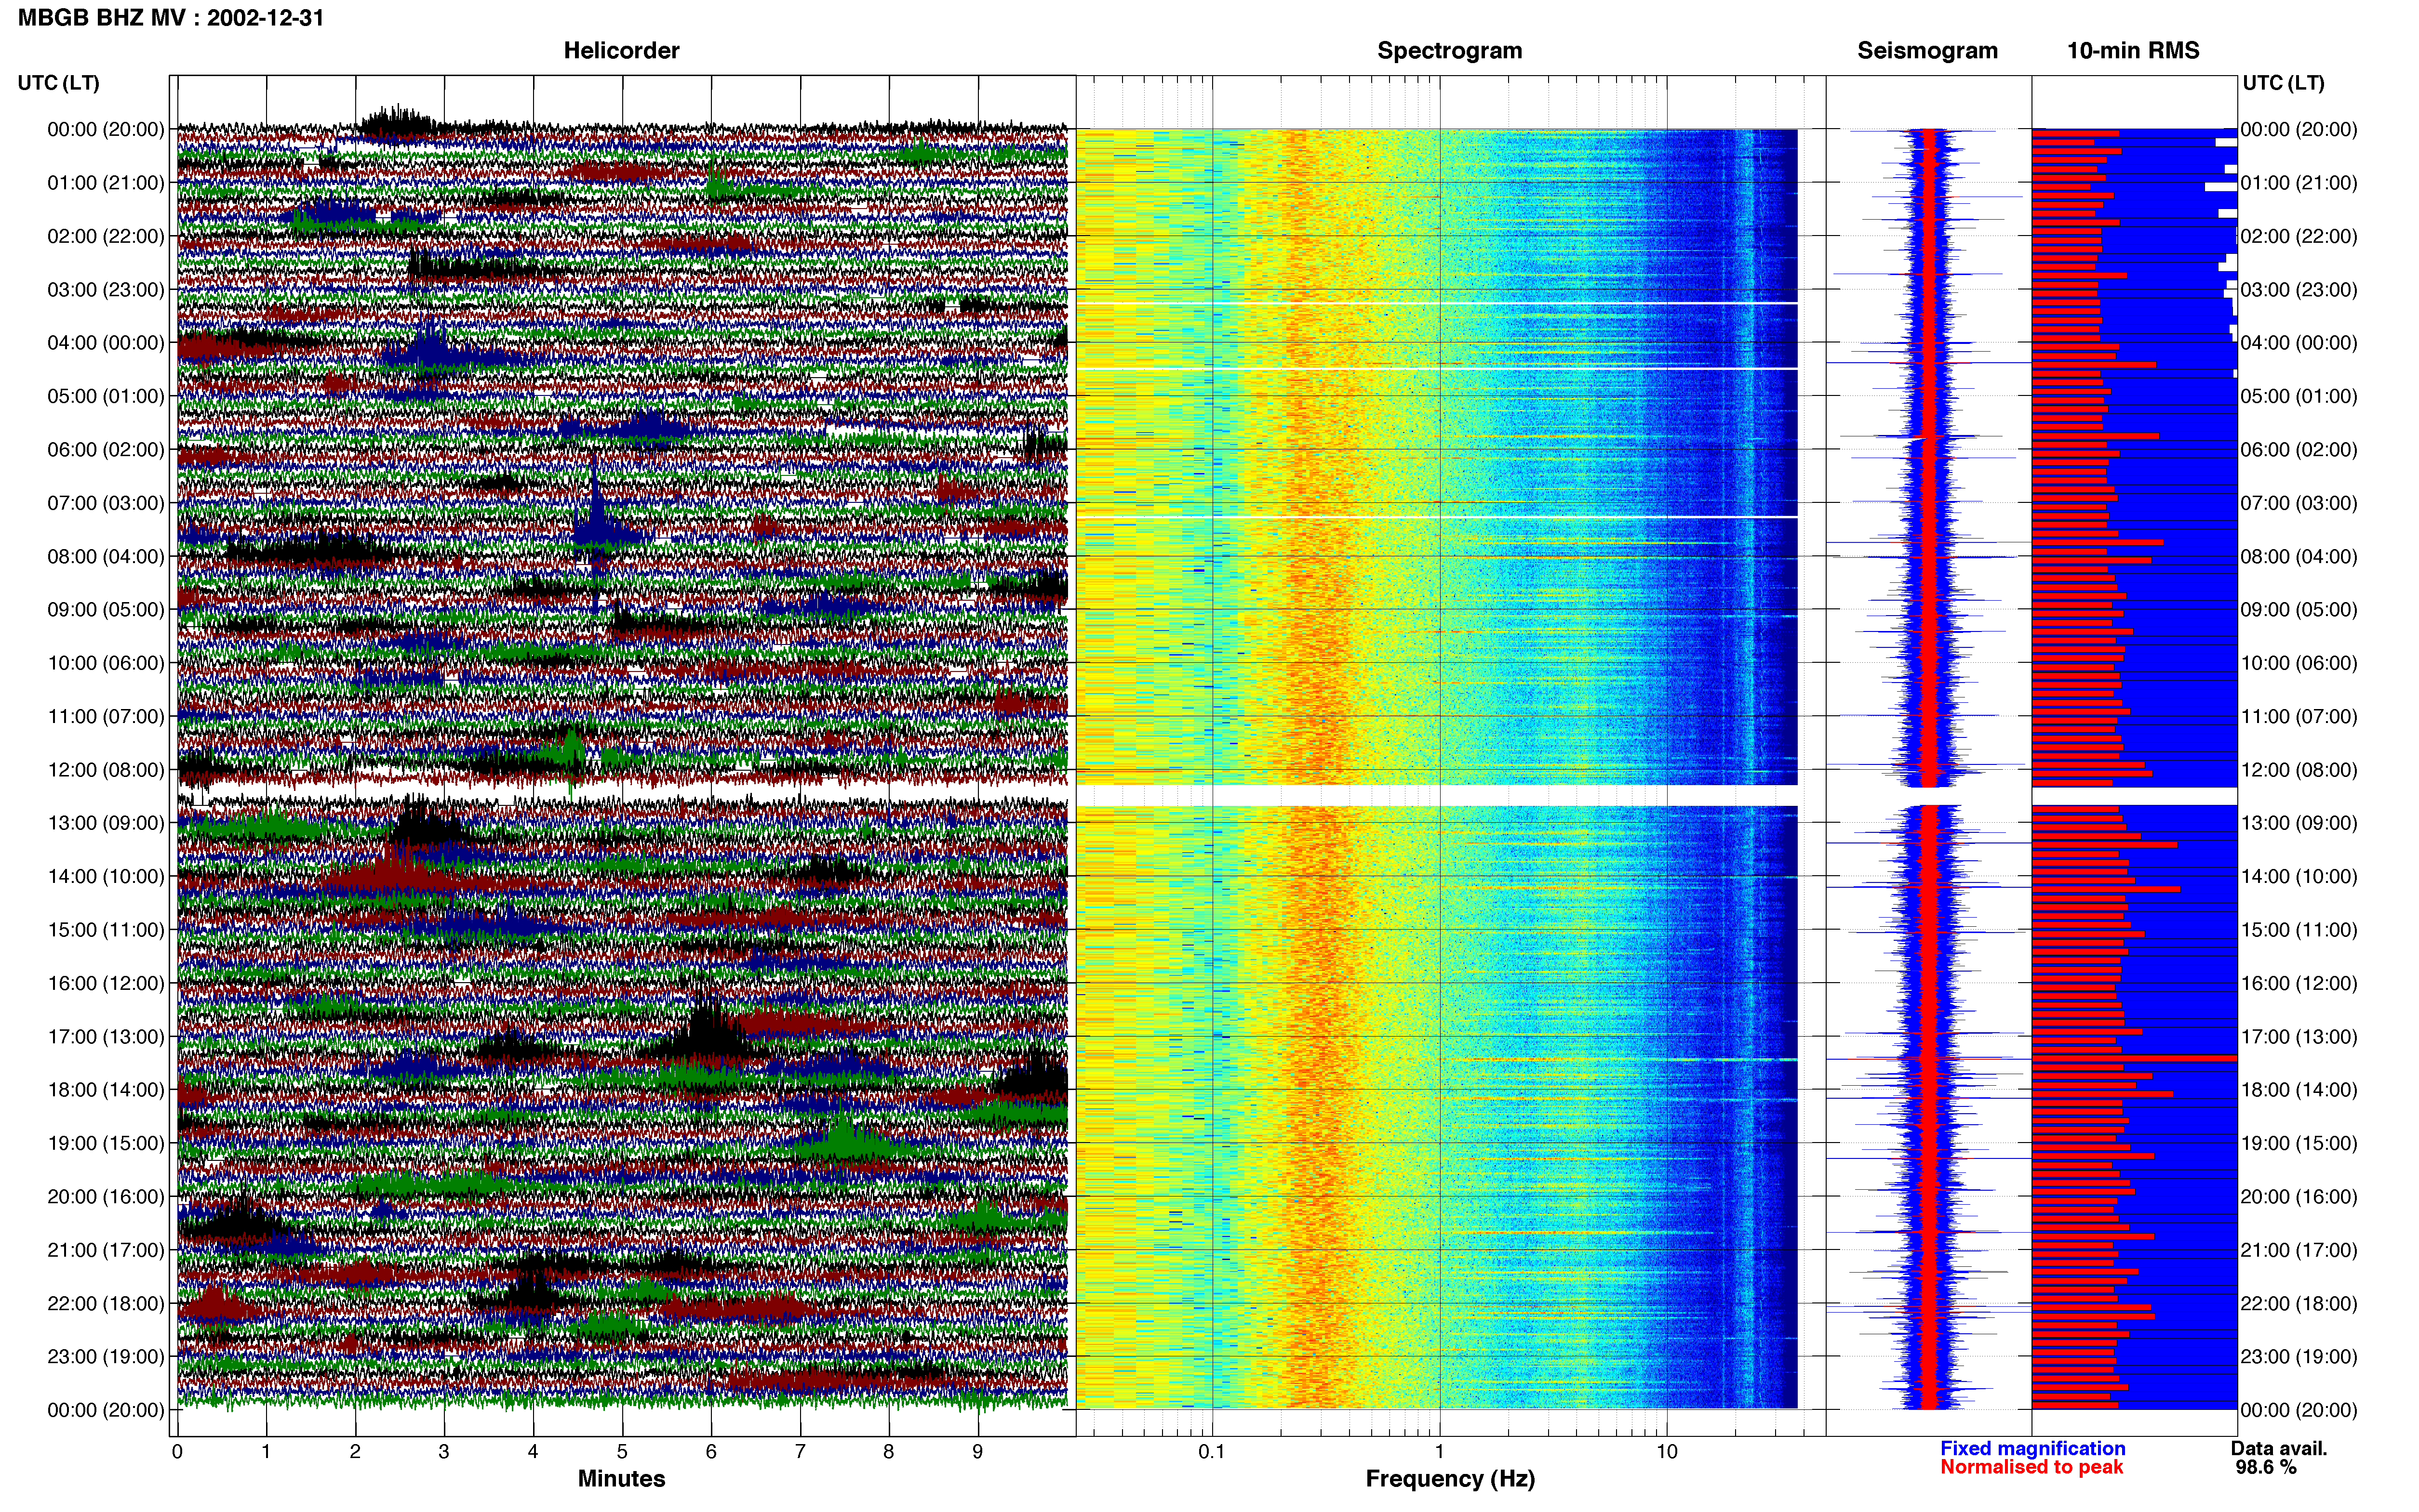Click right time label 12:00 (08:00)
The height and width of the screenshot is (1512, 2419).
(x=2299, y=770)
